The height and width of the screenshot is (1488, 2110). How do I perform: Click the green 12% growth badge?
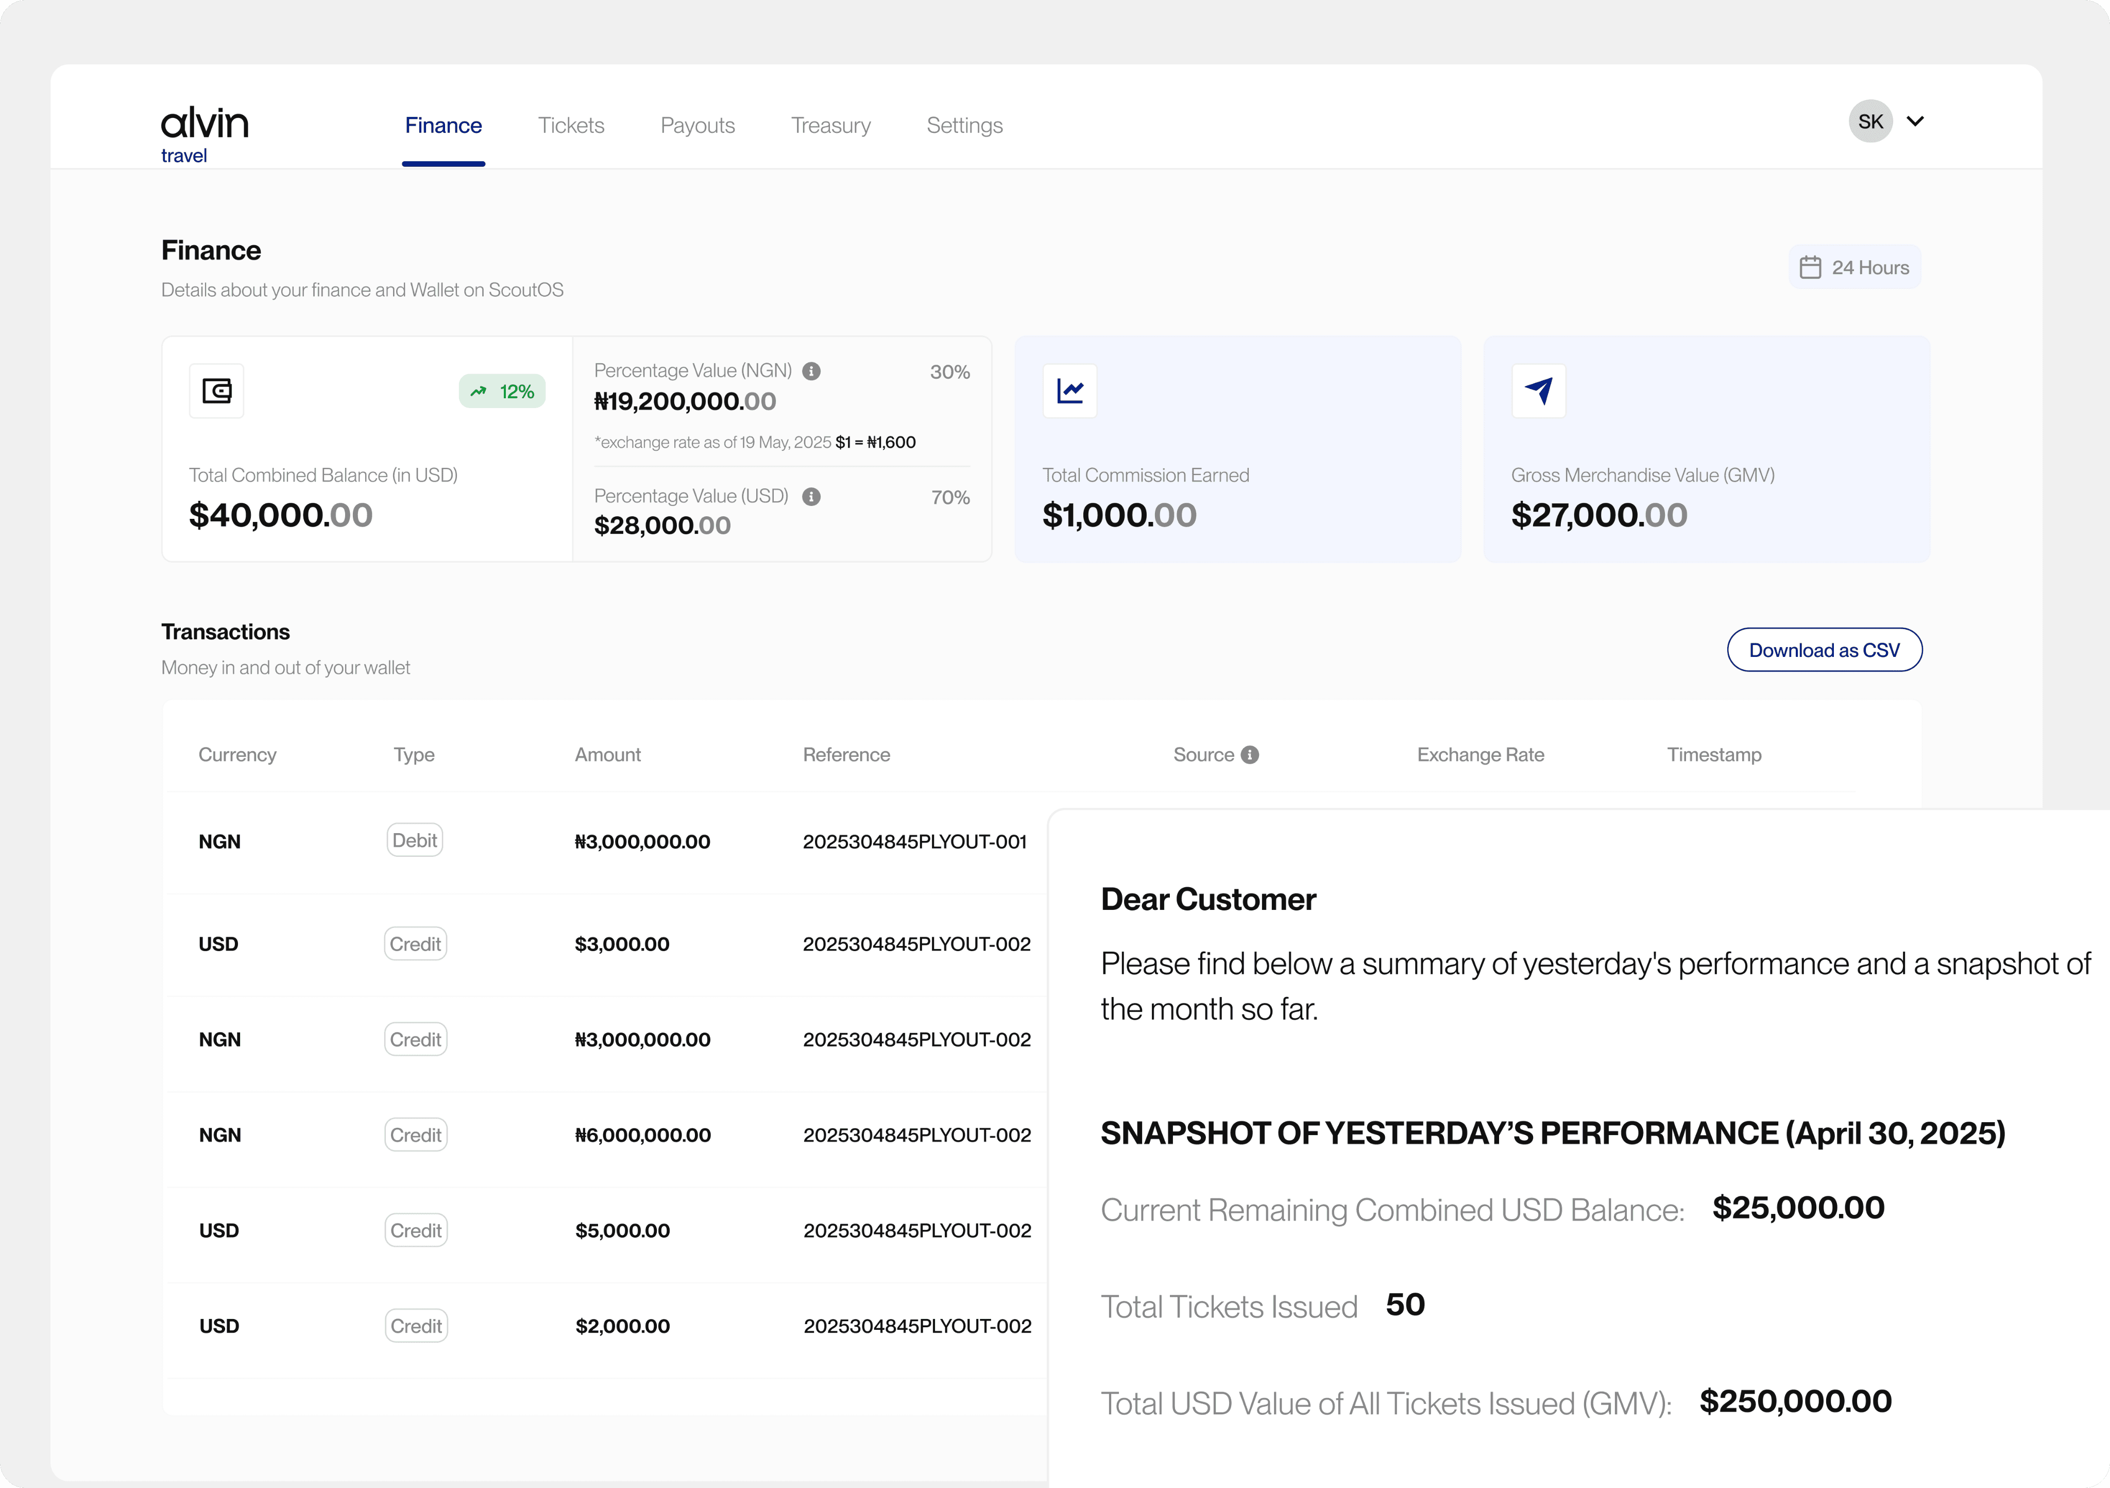(503, 392)
